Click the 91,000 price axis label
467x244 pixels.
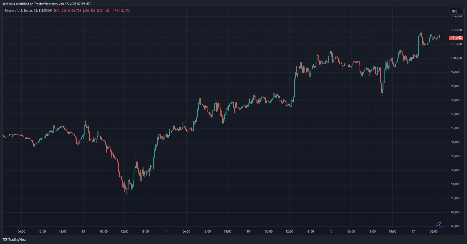pyautogui.click(x=456, y=184)
